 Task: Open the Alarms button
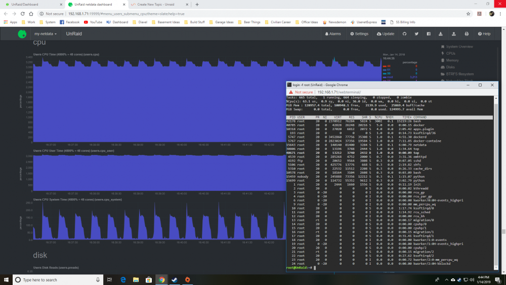pos(333,34)
